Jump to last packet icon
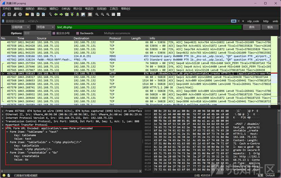The height and width of the screenshot is (178, 281). click(77, 14)
